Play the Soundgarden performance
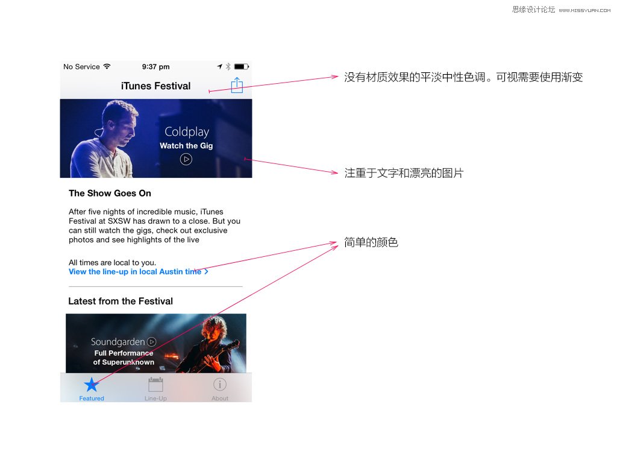 (151, 342)
